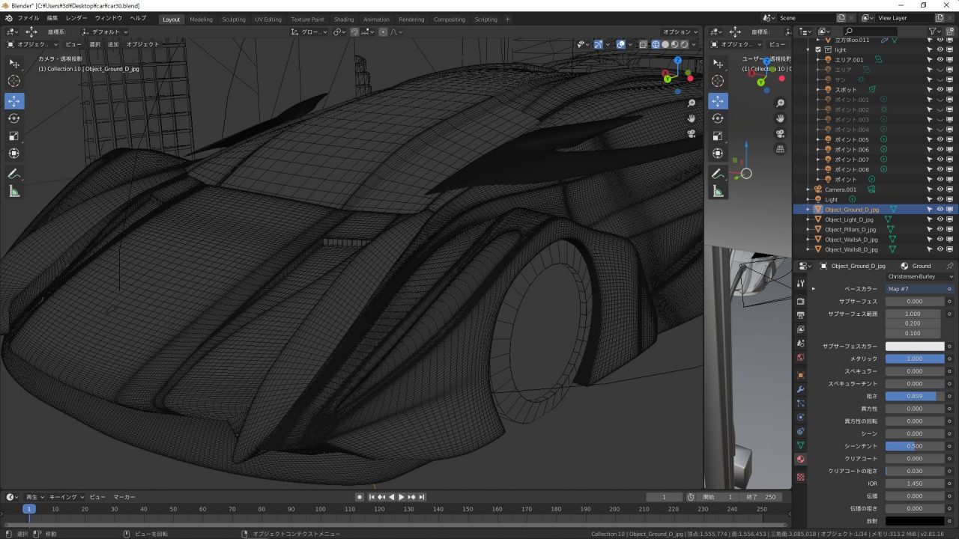Choose the Annotate pencil tool in left viewport
Screen dimensions: 959x539
coord(14,174)
